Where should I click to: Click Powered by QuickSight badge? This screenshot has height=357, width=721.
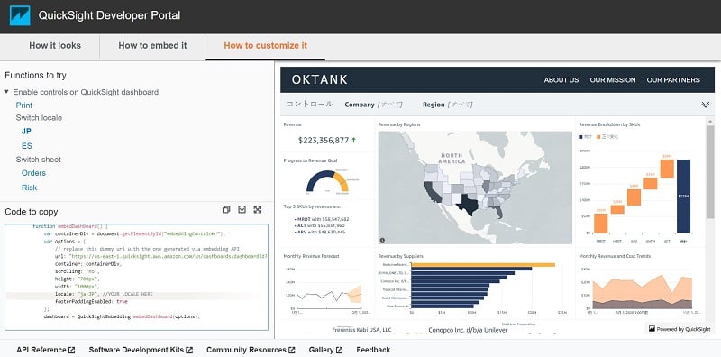680,329
